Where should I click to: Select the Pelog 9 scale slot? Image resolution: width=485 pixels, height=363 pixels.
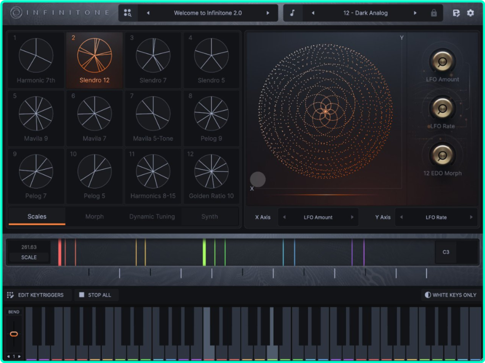pyautogui.click(x=211, y=118)
